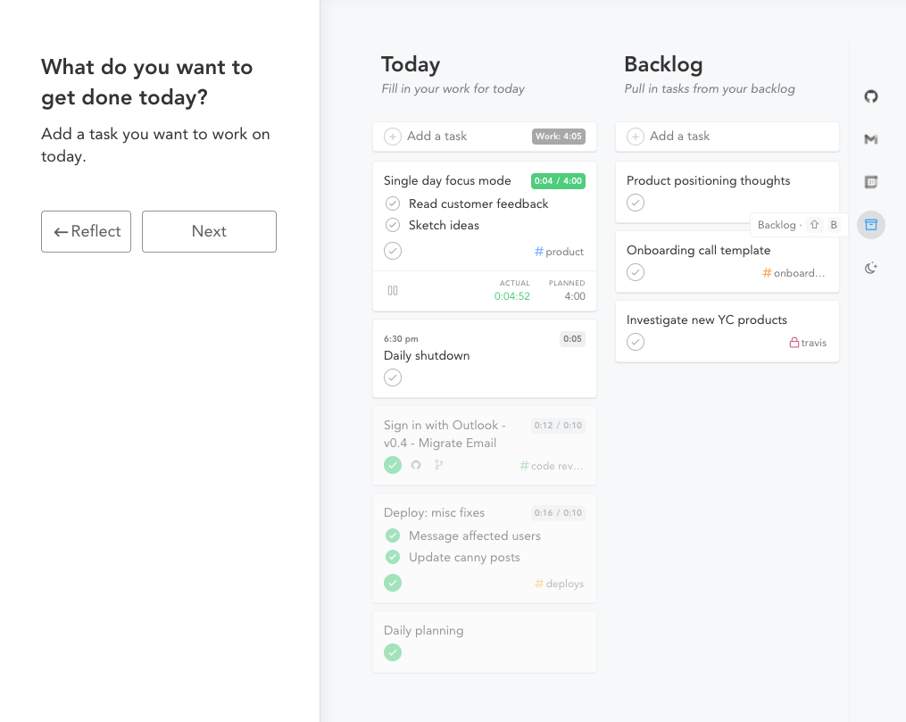Open the GitHub integration in right sidebar
Viewport: 906px width, 722px height.
pos(871,96)
